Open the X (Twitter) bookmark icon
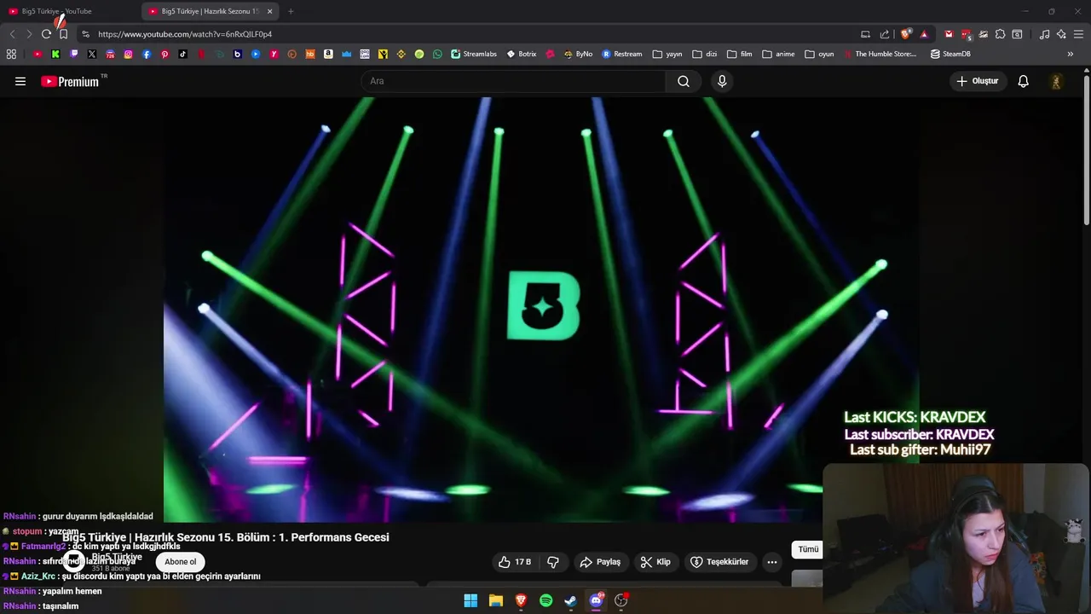1091x614 pixels. [x=92, y=54]
